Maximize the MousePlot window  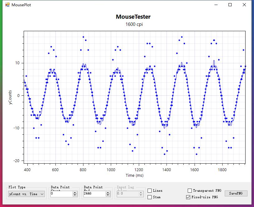point(230,5)
